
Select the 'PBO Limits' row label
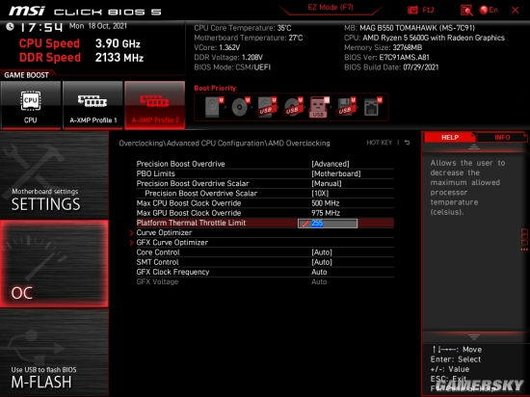click(x=155, y=173)
